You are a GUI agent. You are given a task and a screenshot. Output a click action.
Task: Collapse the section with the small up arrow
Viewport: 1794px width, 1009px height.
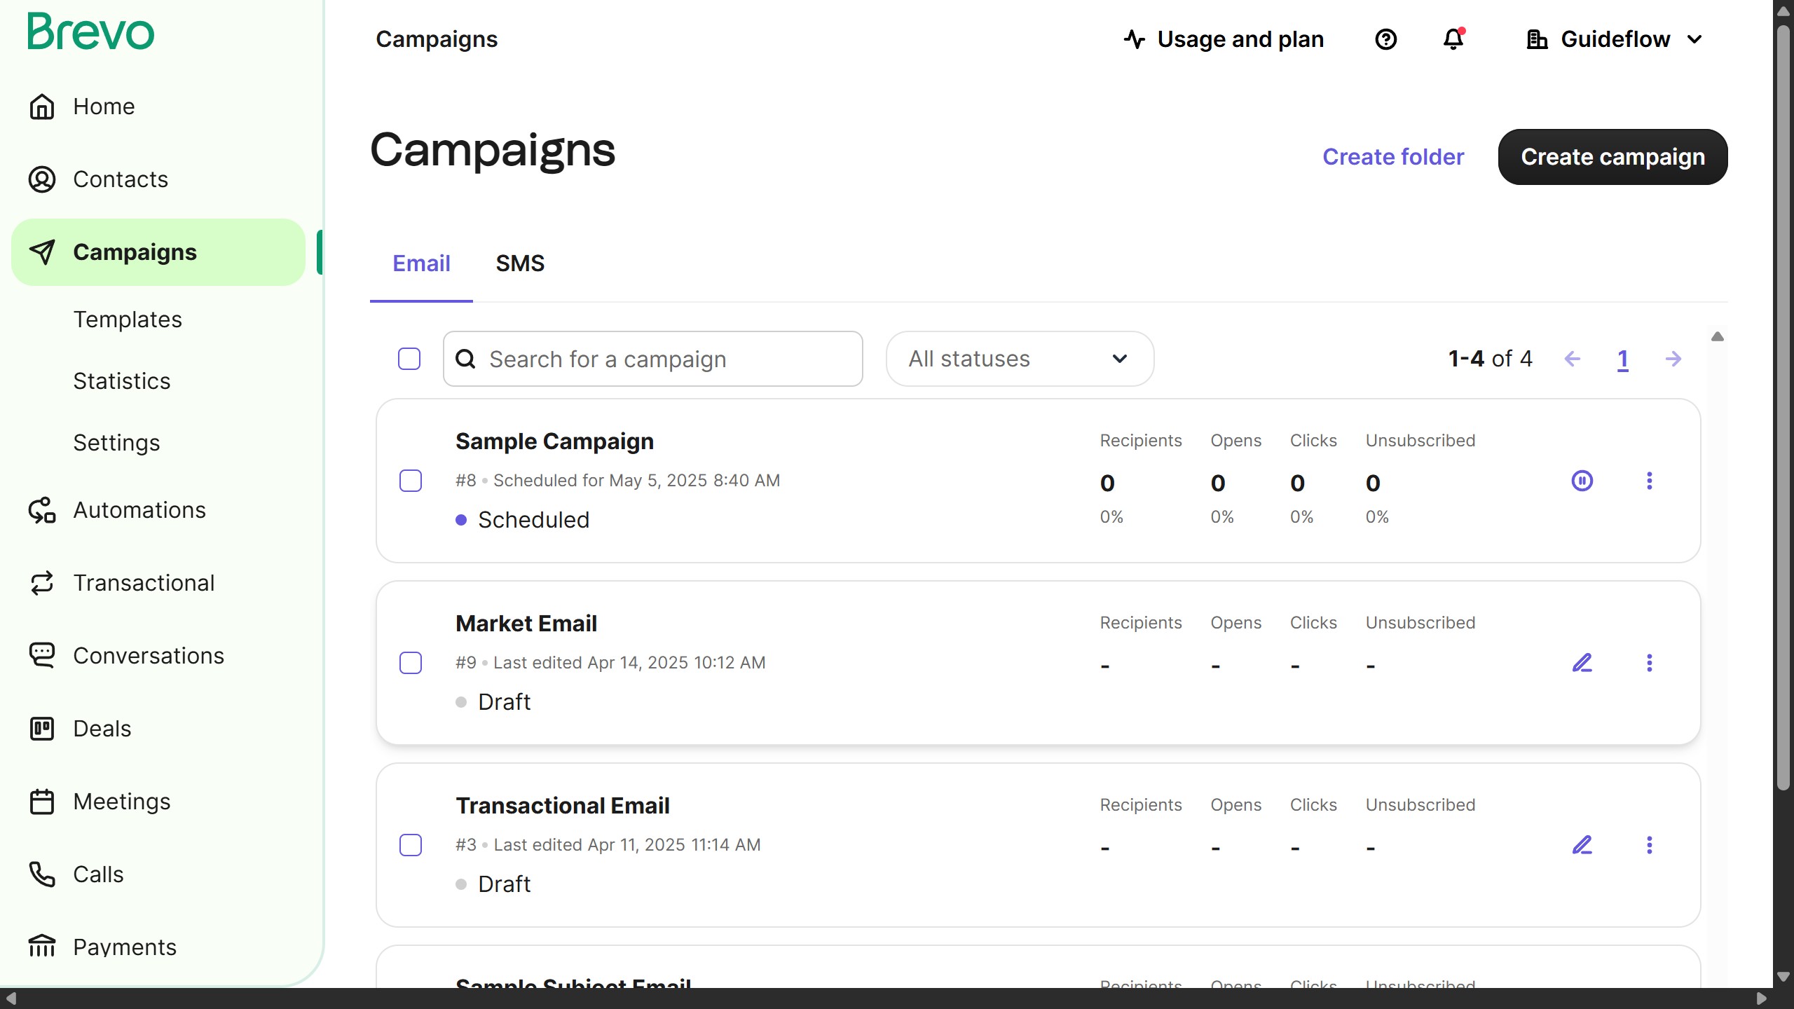[x=1717, y=337]
